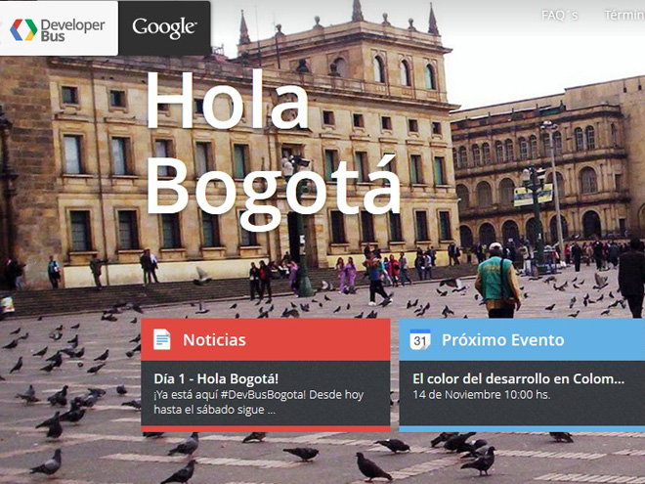Click the Developer Bus colored bracket logo icon
Screen dimensions: 645x484
coord(23,28)
